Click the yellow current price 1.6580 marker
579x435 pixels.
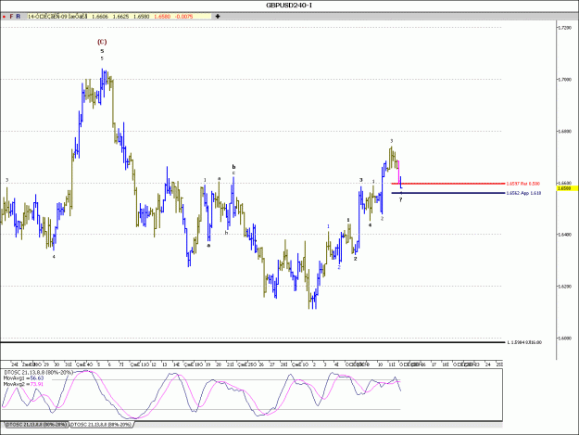point(567,188)
